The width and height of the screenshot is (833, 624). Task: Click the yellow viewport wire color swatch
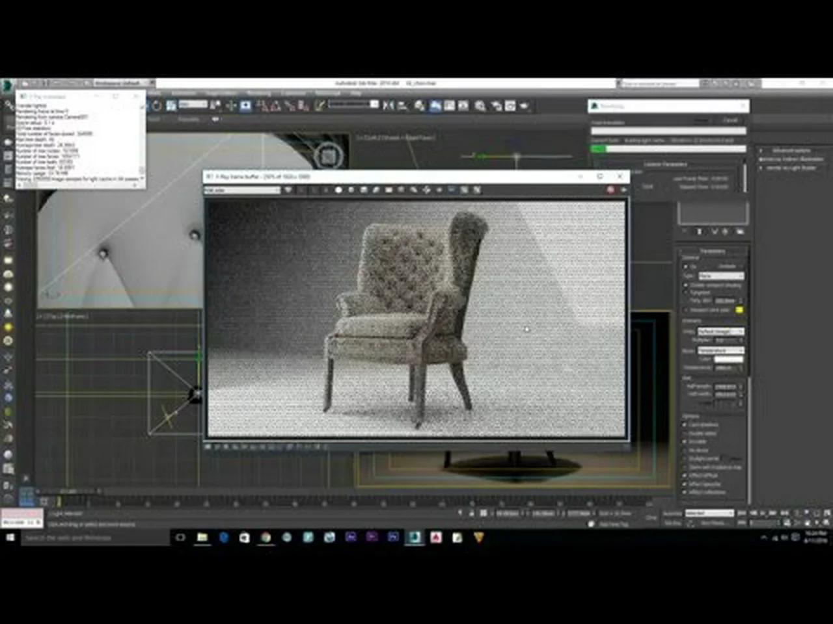739,310
